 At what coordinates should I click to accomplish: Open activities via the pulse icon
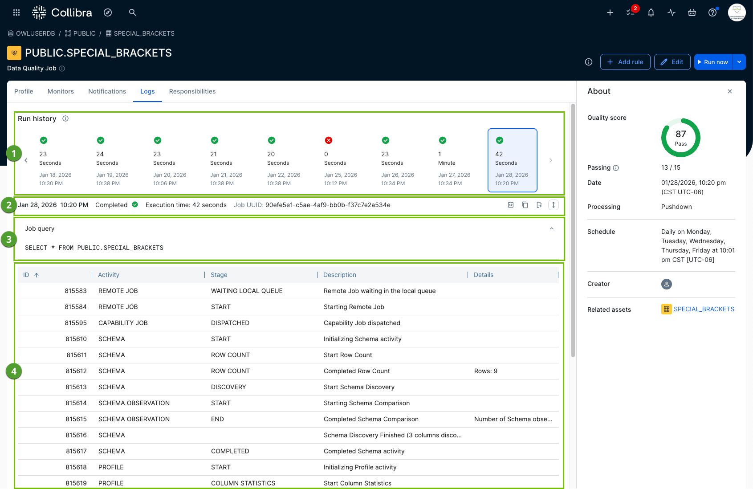tap(671, 12)
